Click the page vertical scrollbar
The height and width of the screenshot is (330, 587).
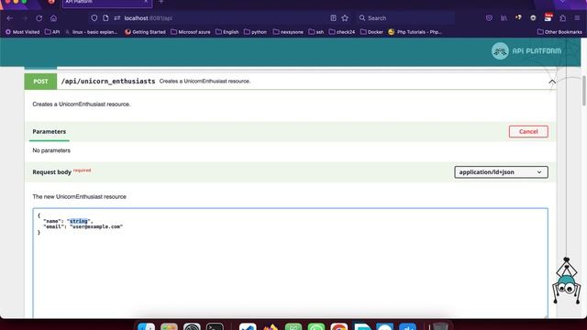[x=583, y=90]
